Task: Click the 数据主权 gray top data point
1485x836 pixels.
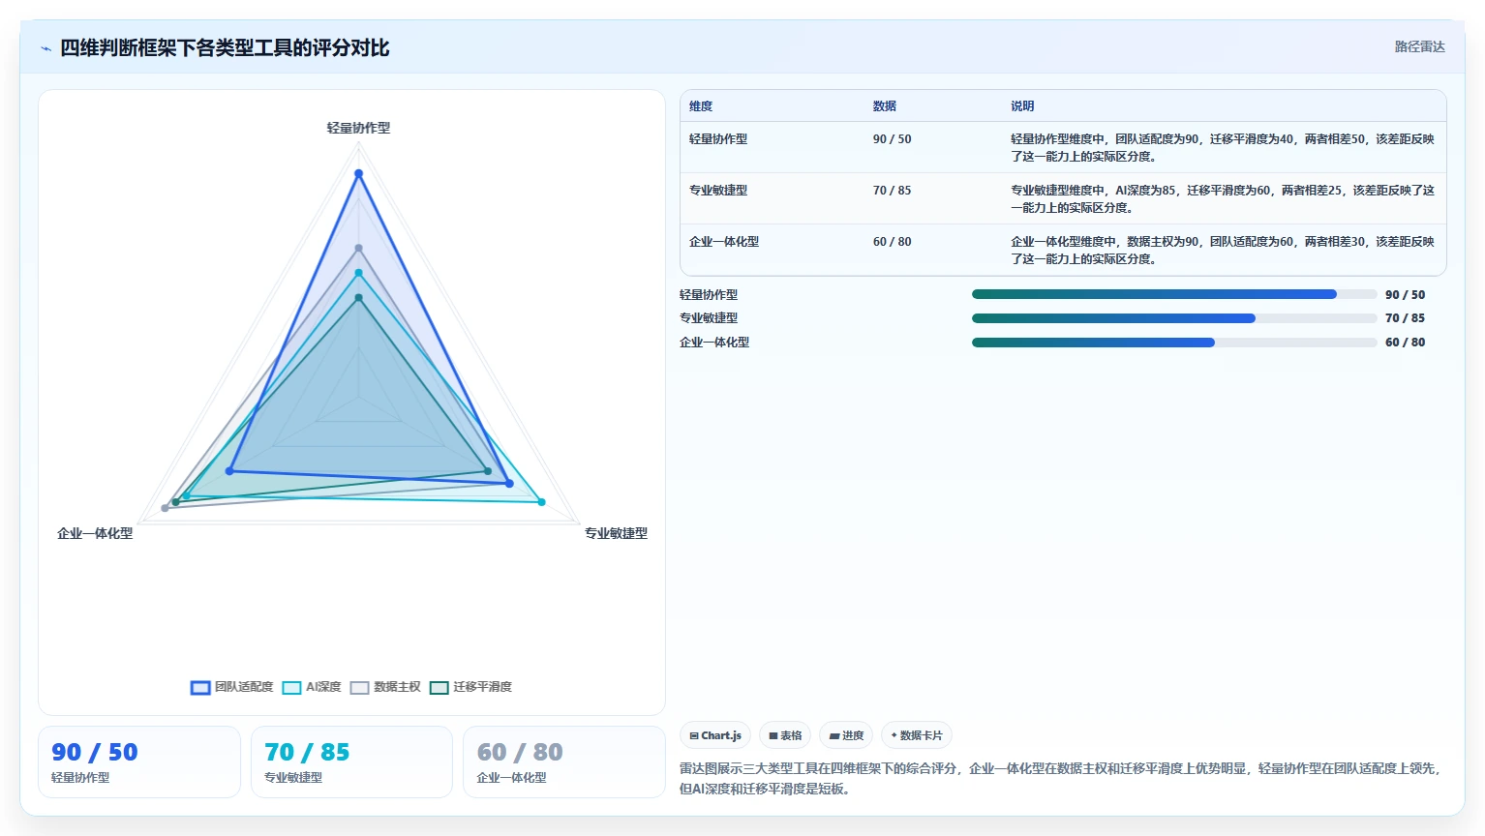Action: pos(358,249)
